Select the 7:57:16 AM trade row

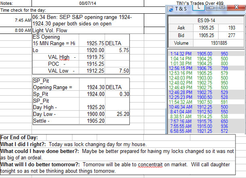click(x=206, y=121)
